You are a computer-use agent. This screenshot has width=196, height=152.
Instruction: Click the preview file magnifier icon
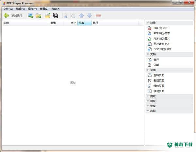click(73, 16)
